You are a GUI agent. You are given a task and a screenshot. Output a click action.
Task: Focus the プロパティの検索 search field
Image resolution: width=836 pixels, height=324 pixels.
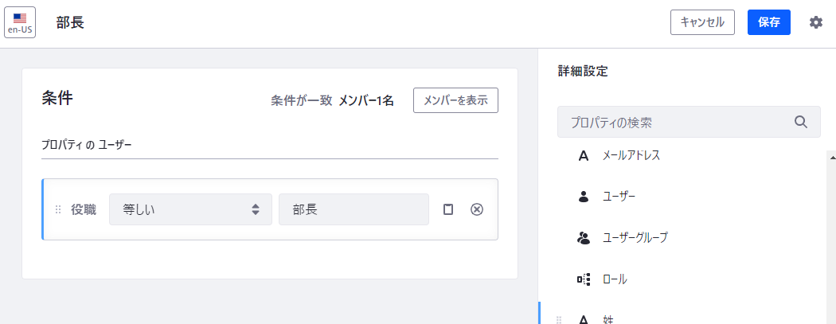click(677, 123)
